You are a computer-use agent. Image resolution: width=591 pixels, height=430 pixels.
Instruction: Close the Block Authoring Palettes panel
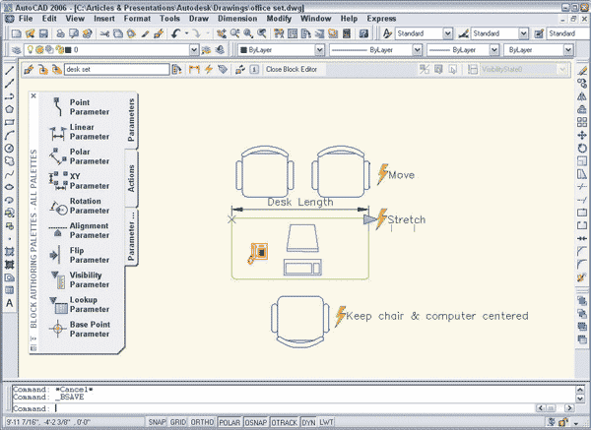(33, 96)
